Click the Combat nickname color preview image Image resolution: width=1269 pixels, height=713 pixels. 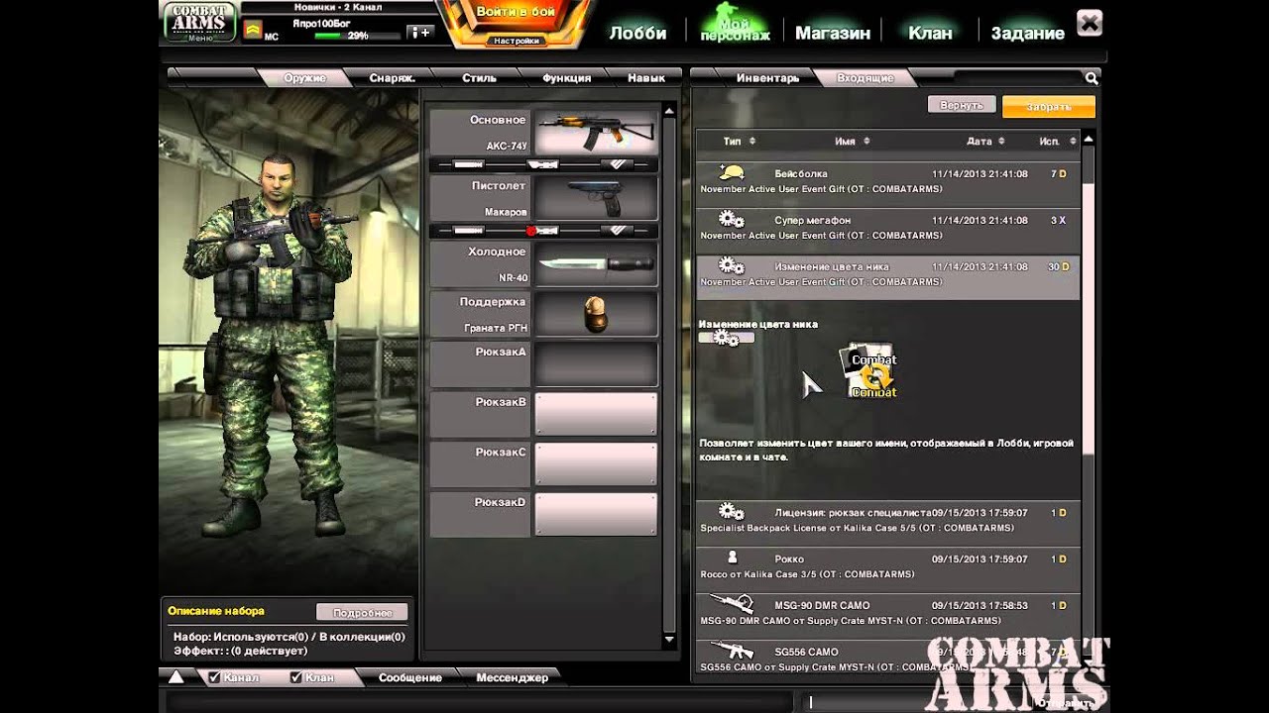click(869, 371)
